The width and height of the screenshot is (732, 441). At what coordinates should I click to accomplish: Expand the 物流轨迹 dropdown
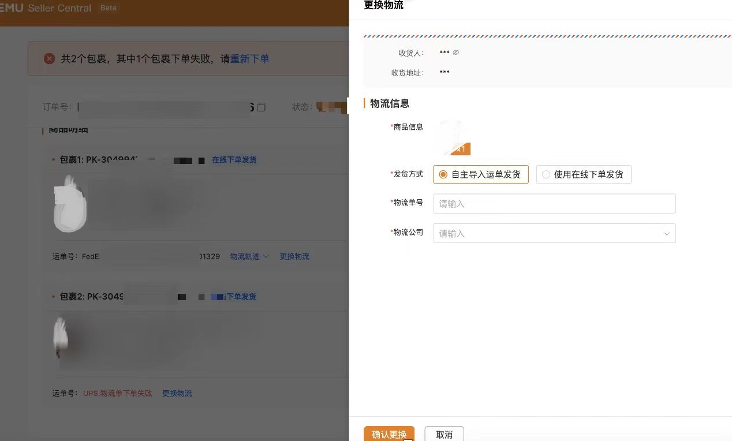pos(249,256)
